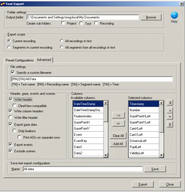Select ValidityLeft in Selected columns
Image resolution: width=185 pixels, height=193 pixels.
144,153
